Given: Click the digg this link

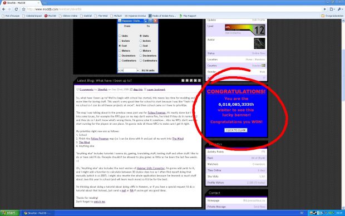Looking at the screenshot, I should pyautogui.click(x=138, y=90).
